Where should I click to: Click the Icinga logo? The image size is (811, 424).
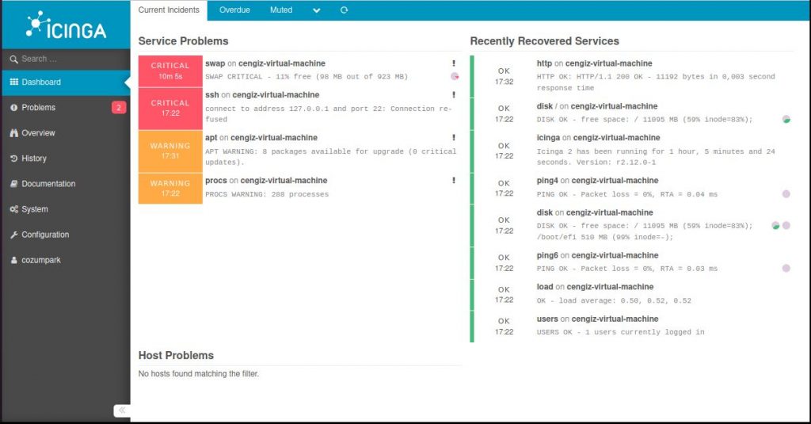(x=67, y=25)
